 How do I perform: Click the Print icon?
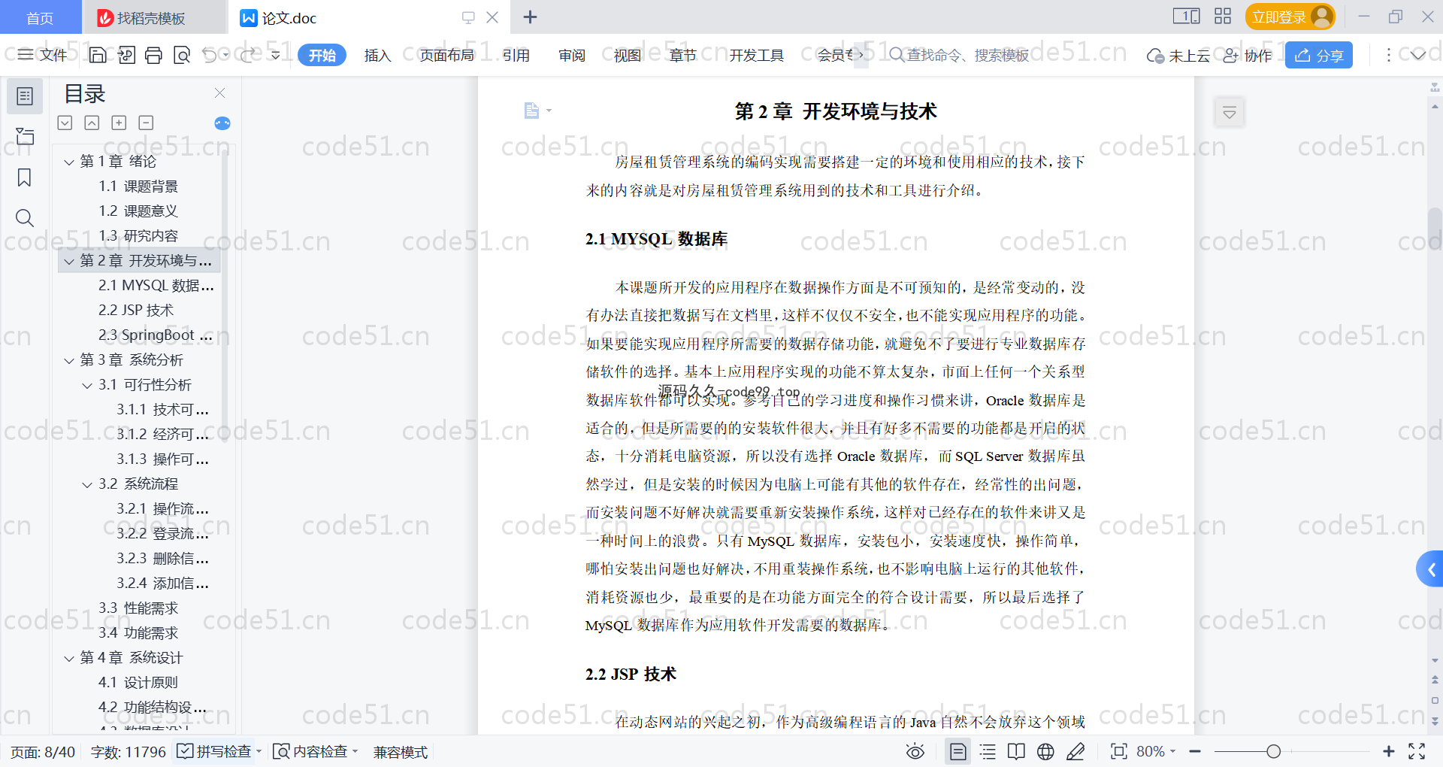coord(153,55)
